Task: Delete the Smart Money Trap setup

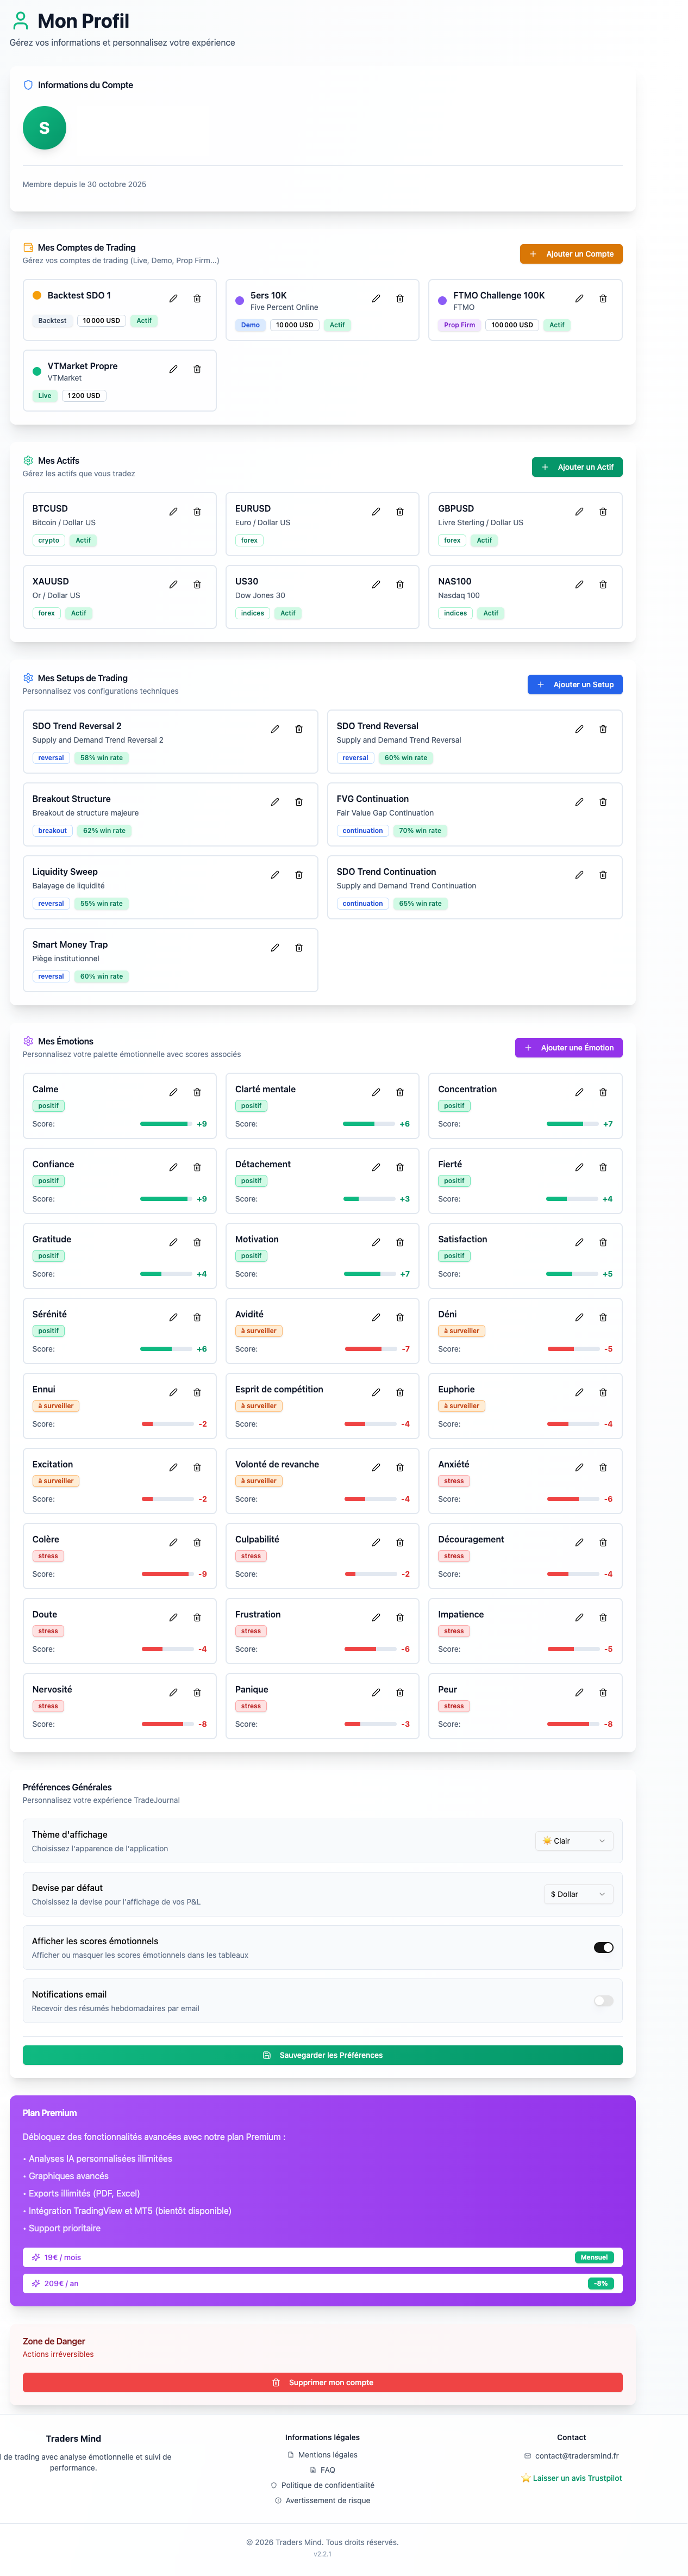Action: tap(299, 947)
